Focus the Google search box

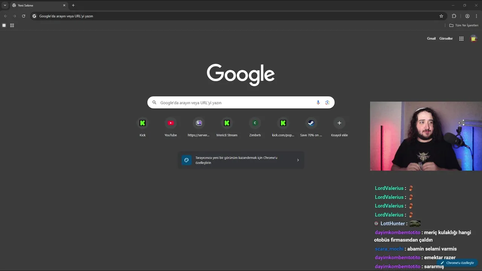[241, 102]
